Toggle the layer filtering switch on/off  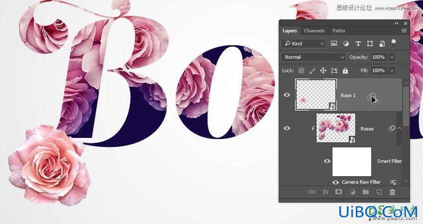point(394,43)
